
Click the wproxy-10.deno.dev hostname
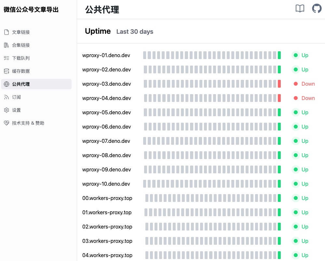[106, 184]
